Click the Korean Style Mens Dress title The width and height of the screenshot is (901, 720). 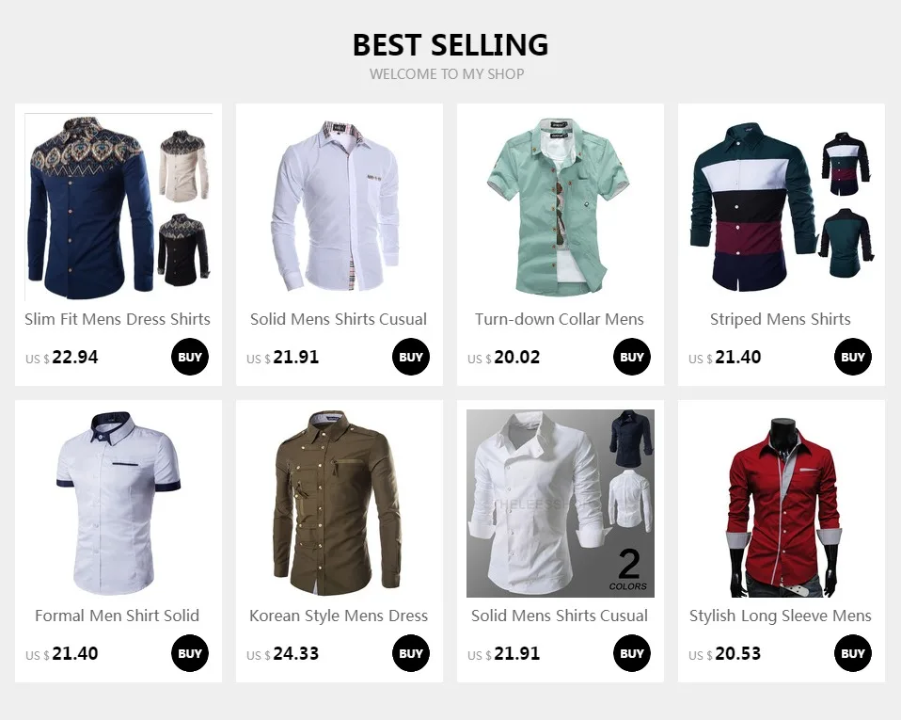pos(339,616)
